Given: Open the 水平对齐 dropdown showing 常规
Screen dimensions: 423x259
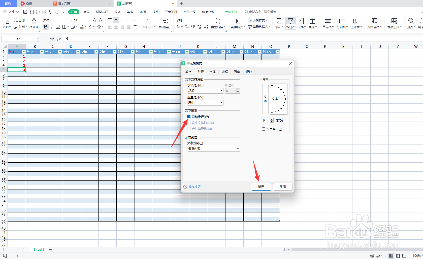Looking at the screenshot, I should click(205, 91).
